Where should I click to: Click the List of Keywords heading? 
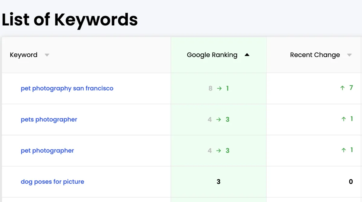point(70,20)
